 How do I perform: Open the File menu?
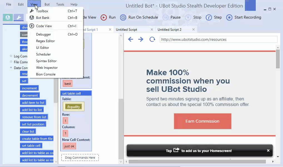[x=9, y=4]
